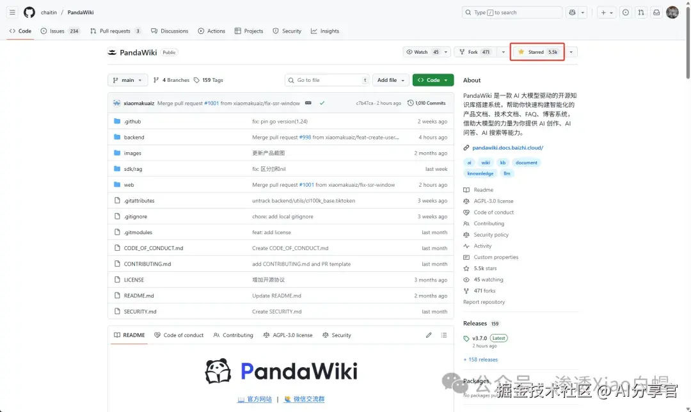Click the knowledge topic tag
691x412 pixels.
[x=481, y=173]
